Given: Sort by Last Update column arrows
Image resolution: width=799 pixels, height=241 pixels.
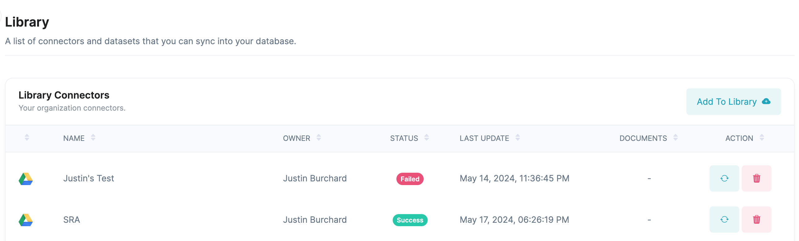Looking at the screenshot, I should (517, 137).
